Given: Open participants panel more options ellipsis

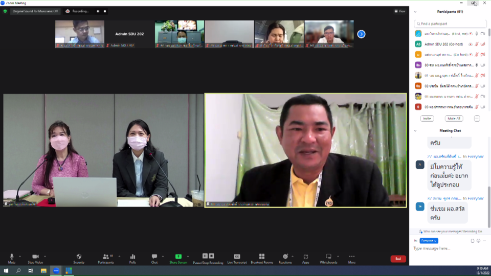Looking at the screenshot, I should point(477,119).
